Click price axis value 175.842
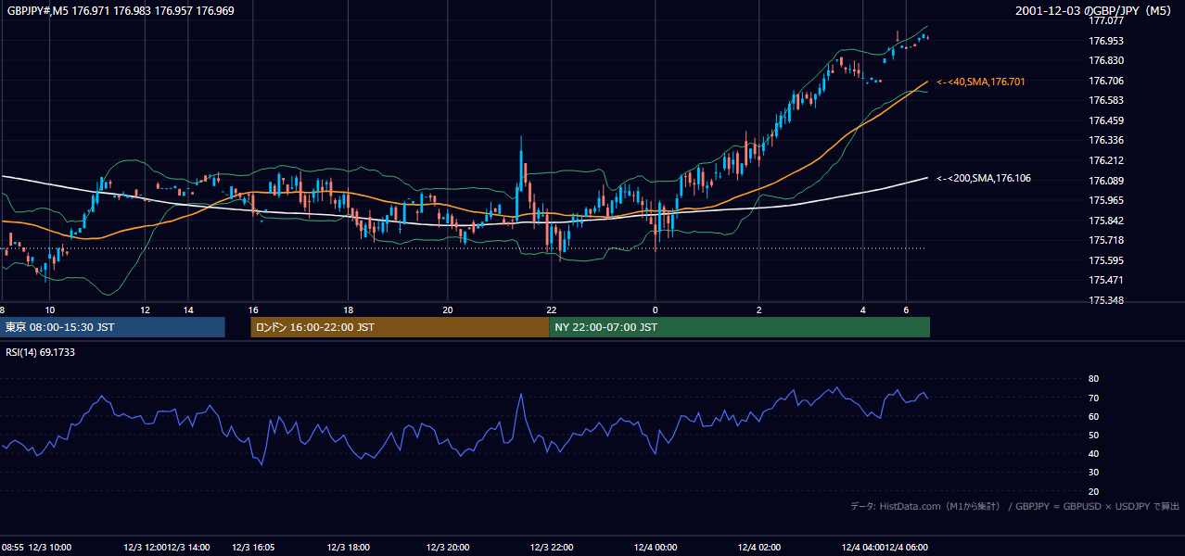Screen dimensions: 1185x556 [1106, 221]
